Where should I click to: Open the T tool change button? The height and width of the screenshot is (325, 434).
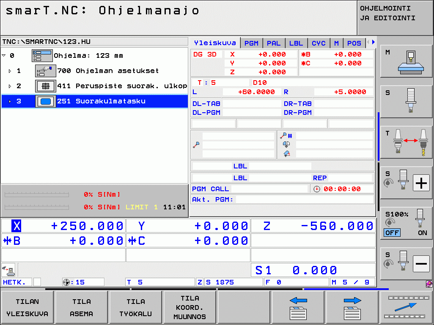(x=406, y=143)
